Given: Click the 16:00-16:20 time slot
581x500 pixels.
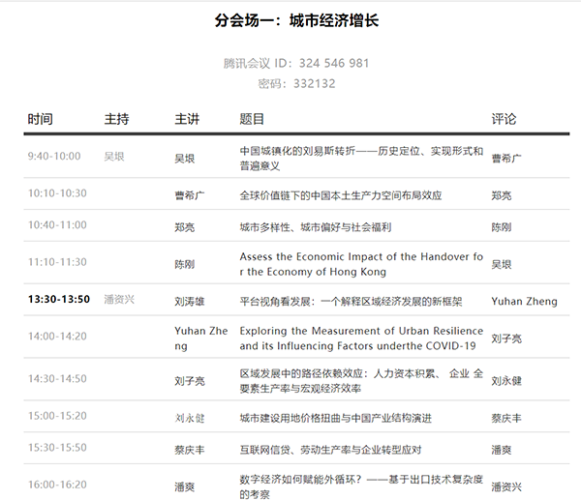Looking at the screenshot, I should (x=57, y=486).
